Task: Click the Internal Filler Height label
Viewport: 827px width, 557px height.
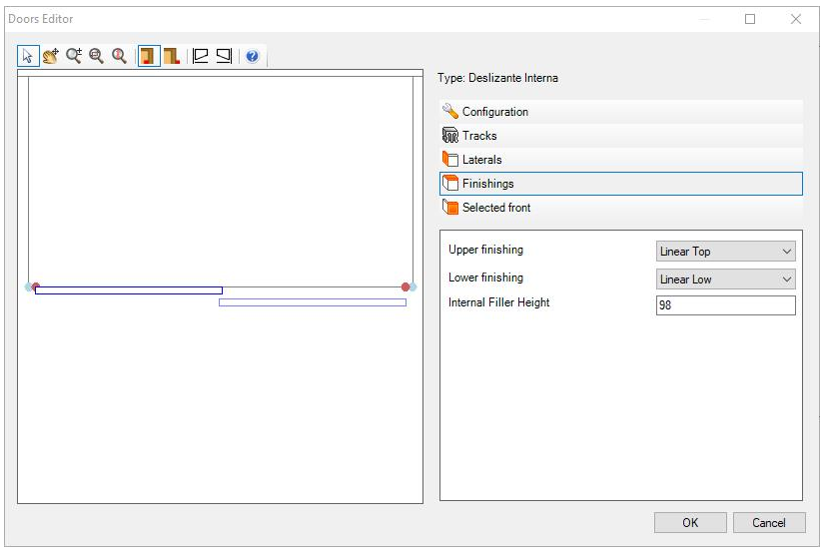Action: (499, 302)
